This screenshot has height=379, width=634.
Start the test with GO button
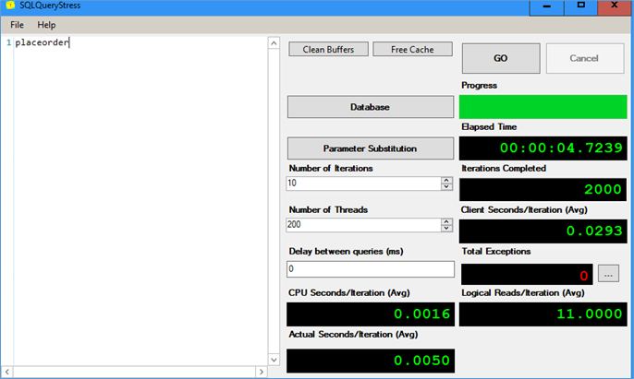click(x=501, y=58)
